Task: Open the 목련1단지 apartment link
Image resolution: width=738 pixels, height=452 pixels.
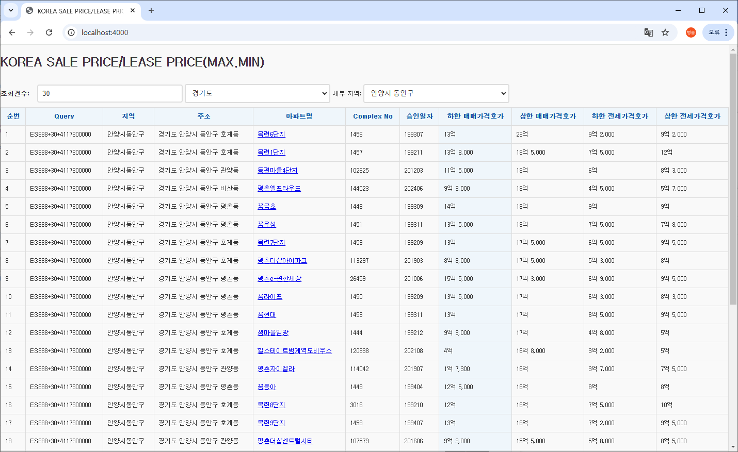Action: (x=271, y=153)
